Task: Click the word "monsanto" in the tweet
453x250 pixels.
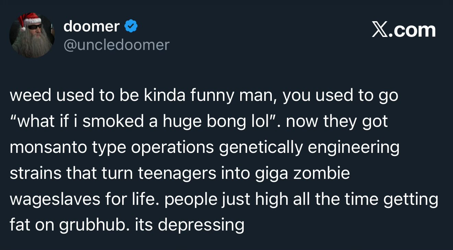Action: 49,148
